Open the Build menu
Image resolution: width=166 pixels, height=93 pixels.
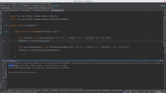coord(29,3)
